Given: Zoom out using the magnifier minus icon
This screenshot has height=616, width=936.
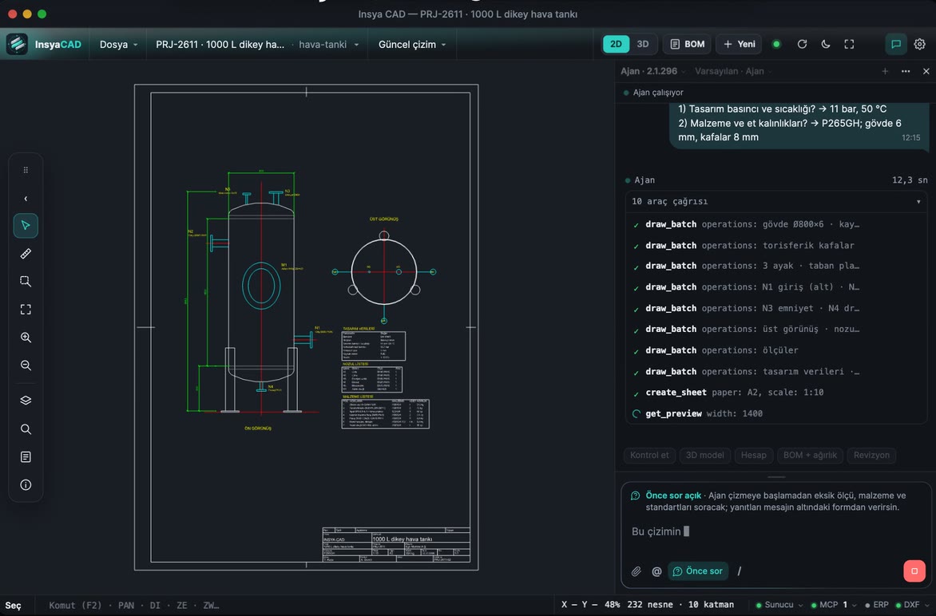Looking at the screenshot, I should (x=26, y=365).
